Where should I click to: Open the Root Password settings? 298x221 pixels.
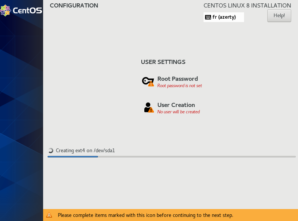pyautogui.click(x=177, y=79)
